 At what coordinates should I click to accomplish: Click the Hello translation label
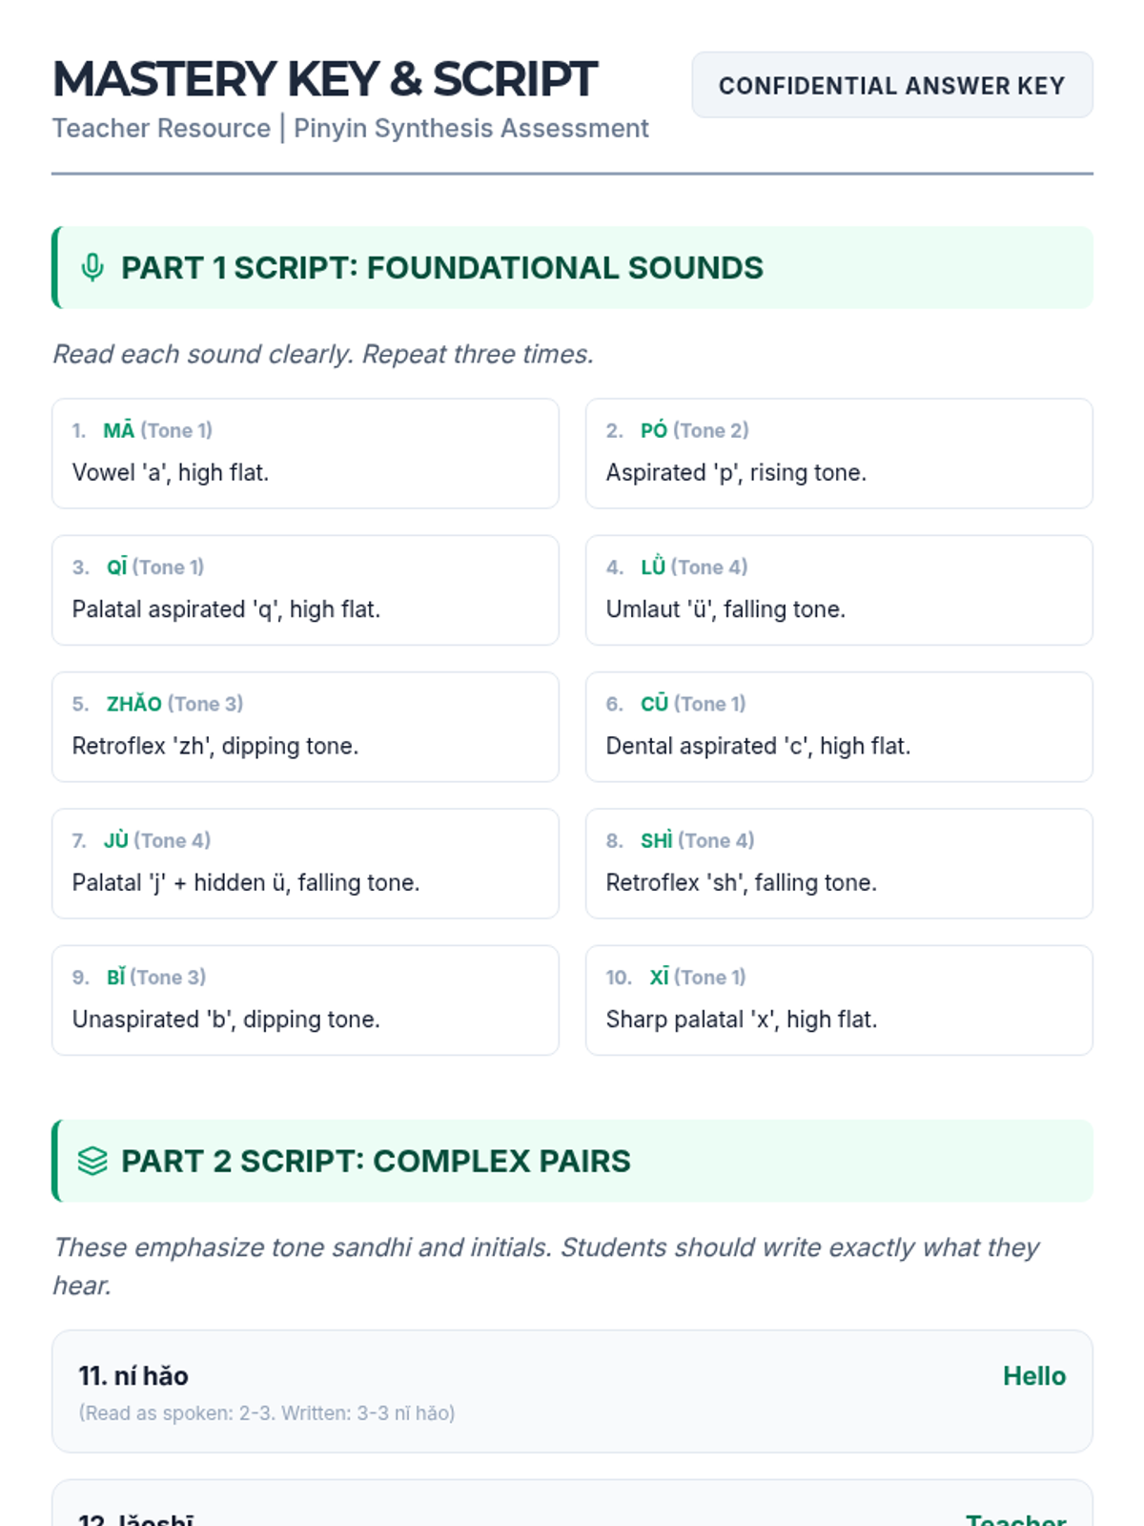[x=1033, y=1376]
